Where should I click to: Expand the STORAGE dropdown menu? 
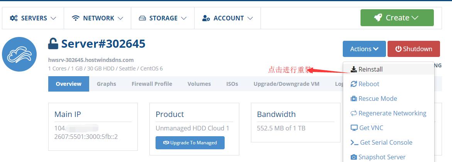coord(163,18)
